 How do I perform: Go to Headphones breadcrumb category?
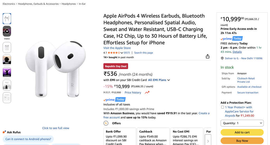[69, 4]
